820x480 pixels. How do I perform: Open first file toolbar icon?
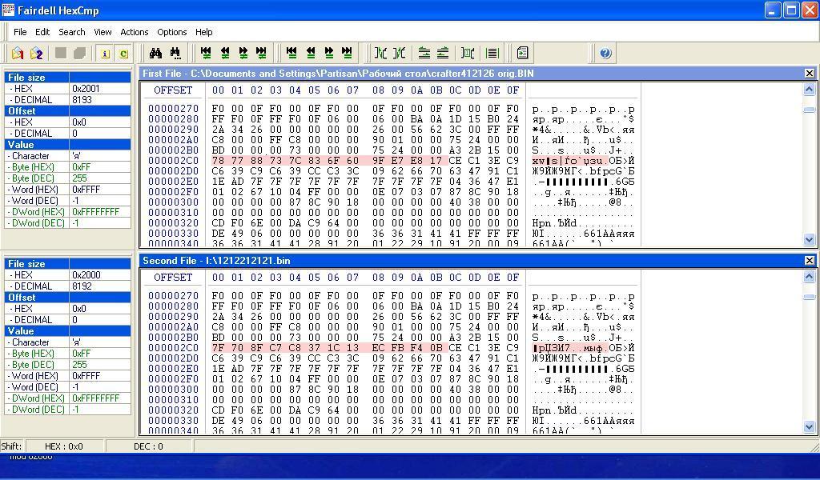point(18,53)
